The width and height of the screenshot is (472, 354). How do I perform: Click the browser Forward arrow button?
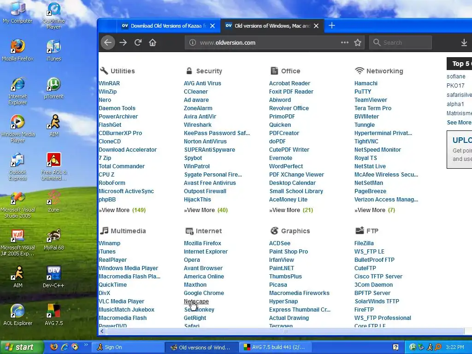click(123, 42)
